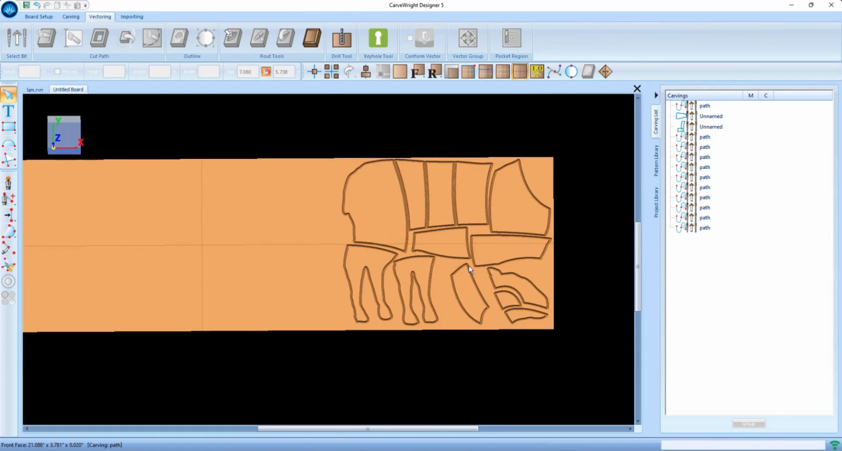Screen dimensions: 842x451
Task: Click the Vector Group icon
Action: (467, 39)
